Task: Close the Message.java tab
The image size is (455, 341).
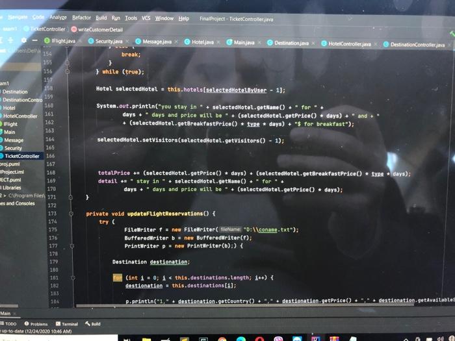Action: click(176, 42)
